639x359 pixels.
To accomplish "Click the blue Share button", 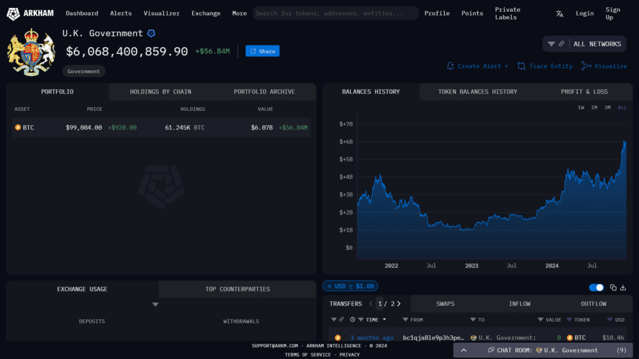I will point(262,51).
